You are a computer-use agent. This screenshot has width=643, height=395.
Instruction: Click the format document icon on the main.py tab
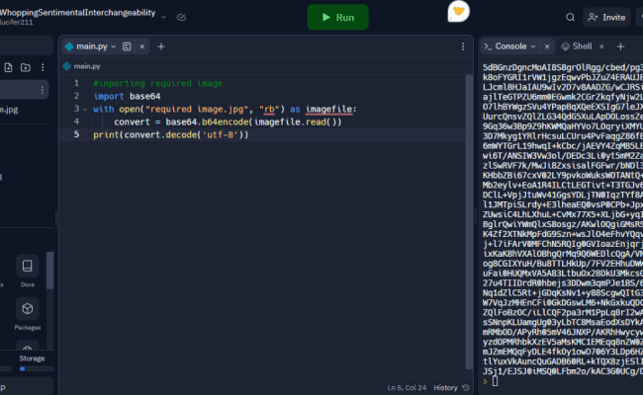[127, 46]
